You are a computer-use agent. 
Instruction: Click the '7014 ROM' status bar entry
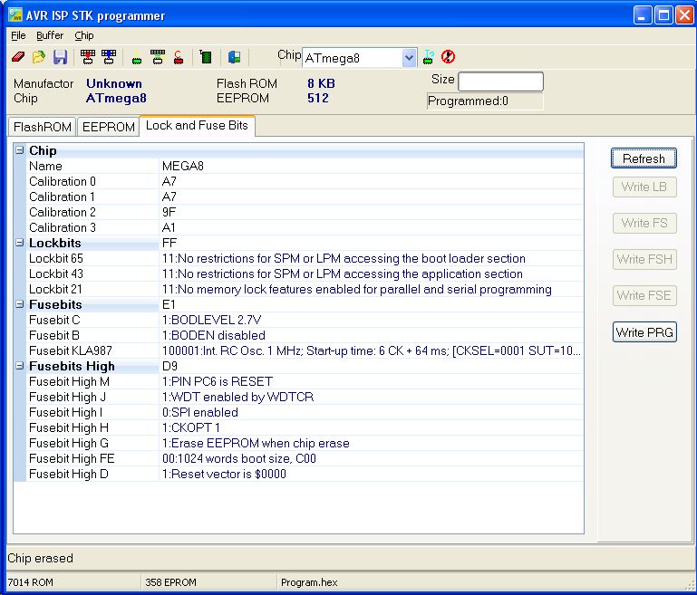(30, 582)
